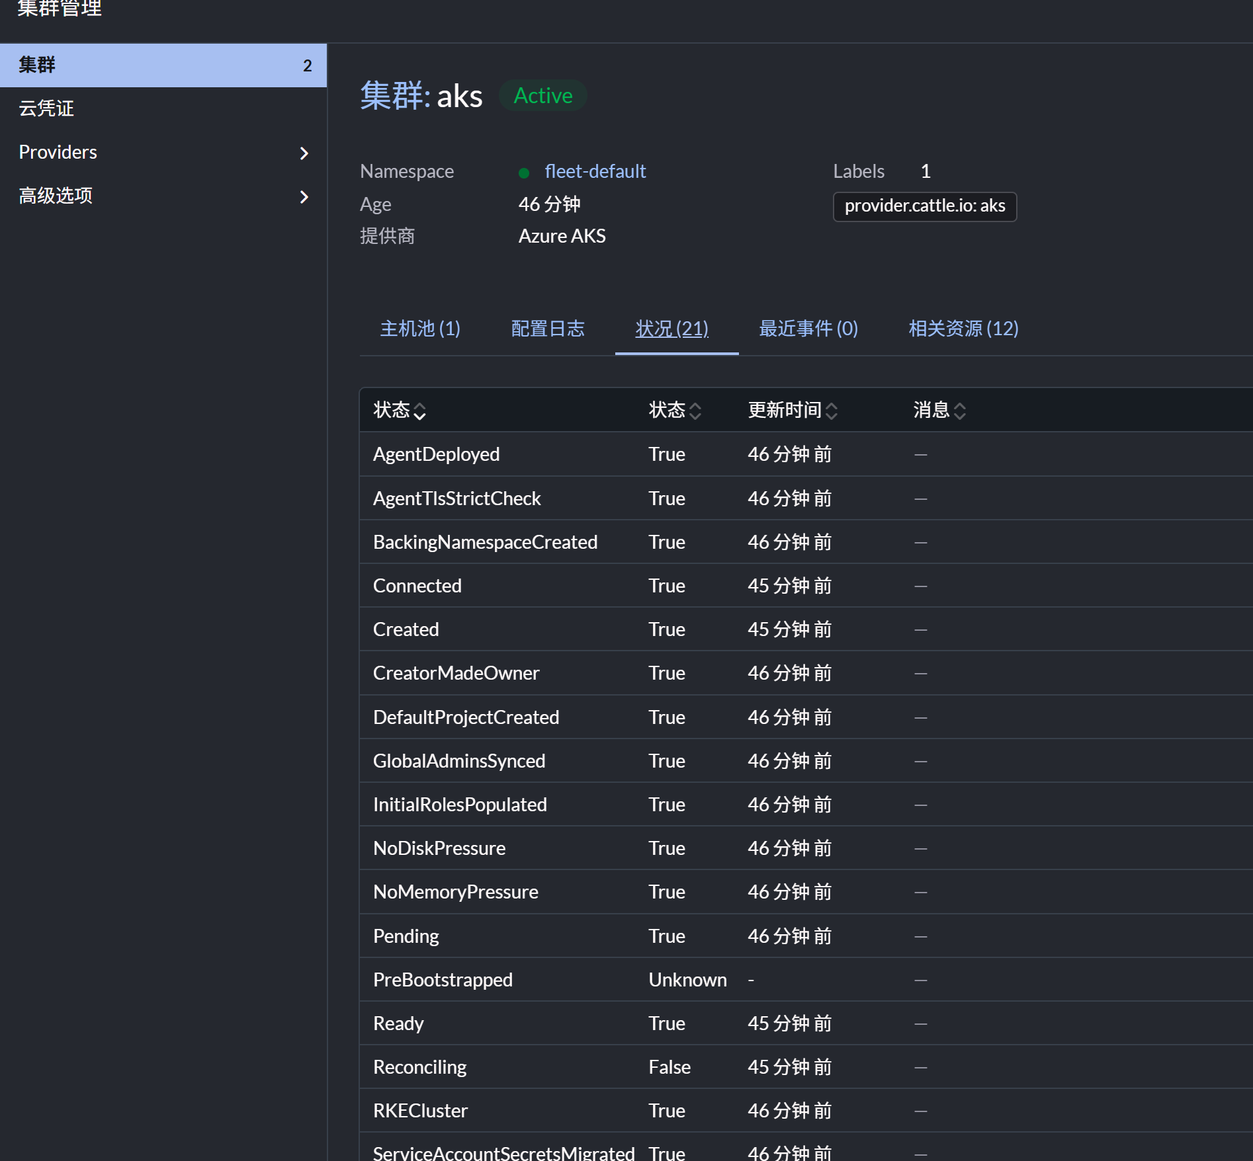Click 46 分钟前 time in Pending row
Image resolution: width=1253 pixels, height=1161 pixels.
click(789, 936)
